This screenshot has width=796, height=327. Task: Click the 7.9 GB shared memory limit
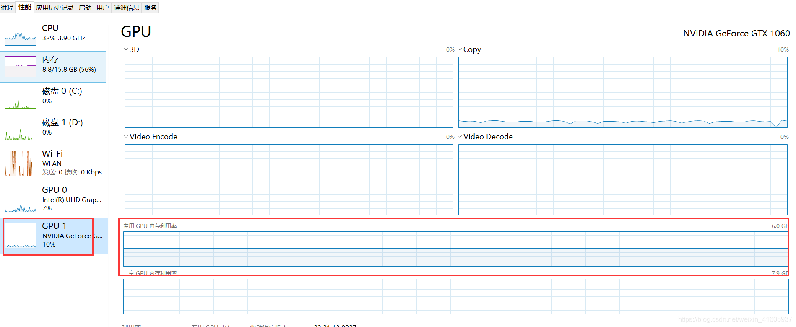780,273
